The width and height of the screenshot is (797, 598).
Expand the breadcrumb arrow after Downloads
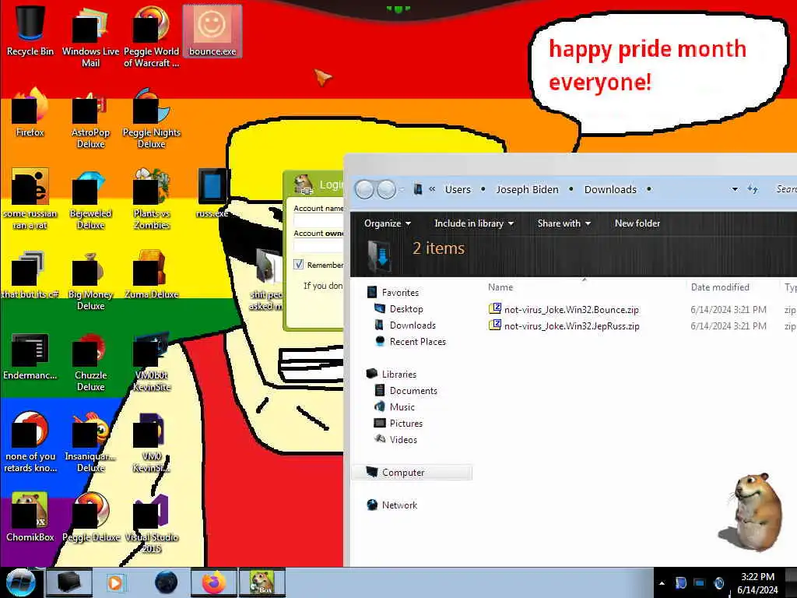click(649, 190)
